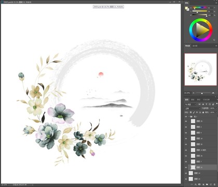Click the Photoshop app icon in title bar
This screenshot has height=187, width=218.
2,2
